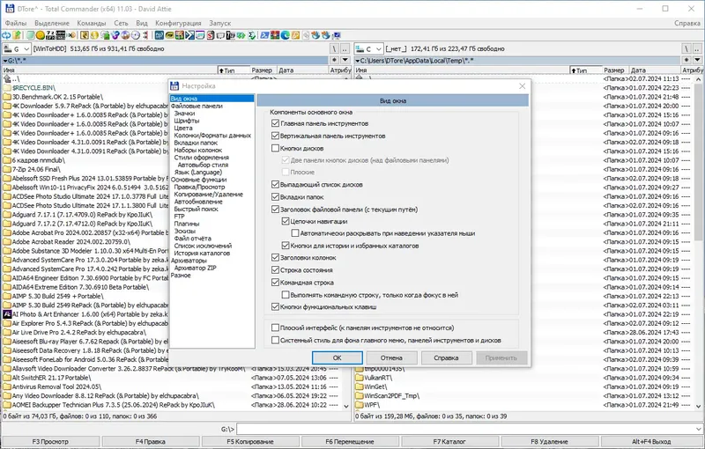Click the Справка button in settings dialog

point(446,357)
